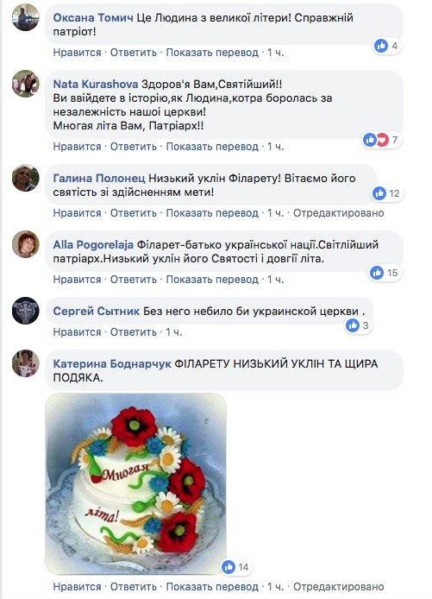
Task: Open Alla Pogorelaja's profile picture
Action: tap(26, 244)
